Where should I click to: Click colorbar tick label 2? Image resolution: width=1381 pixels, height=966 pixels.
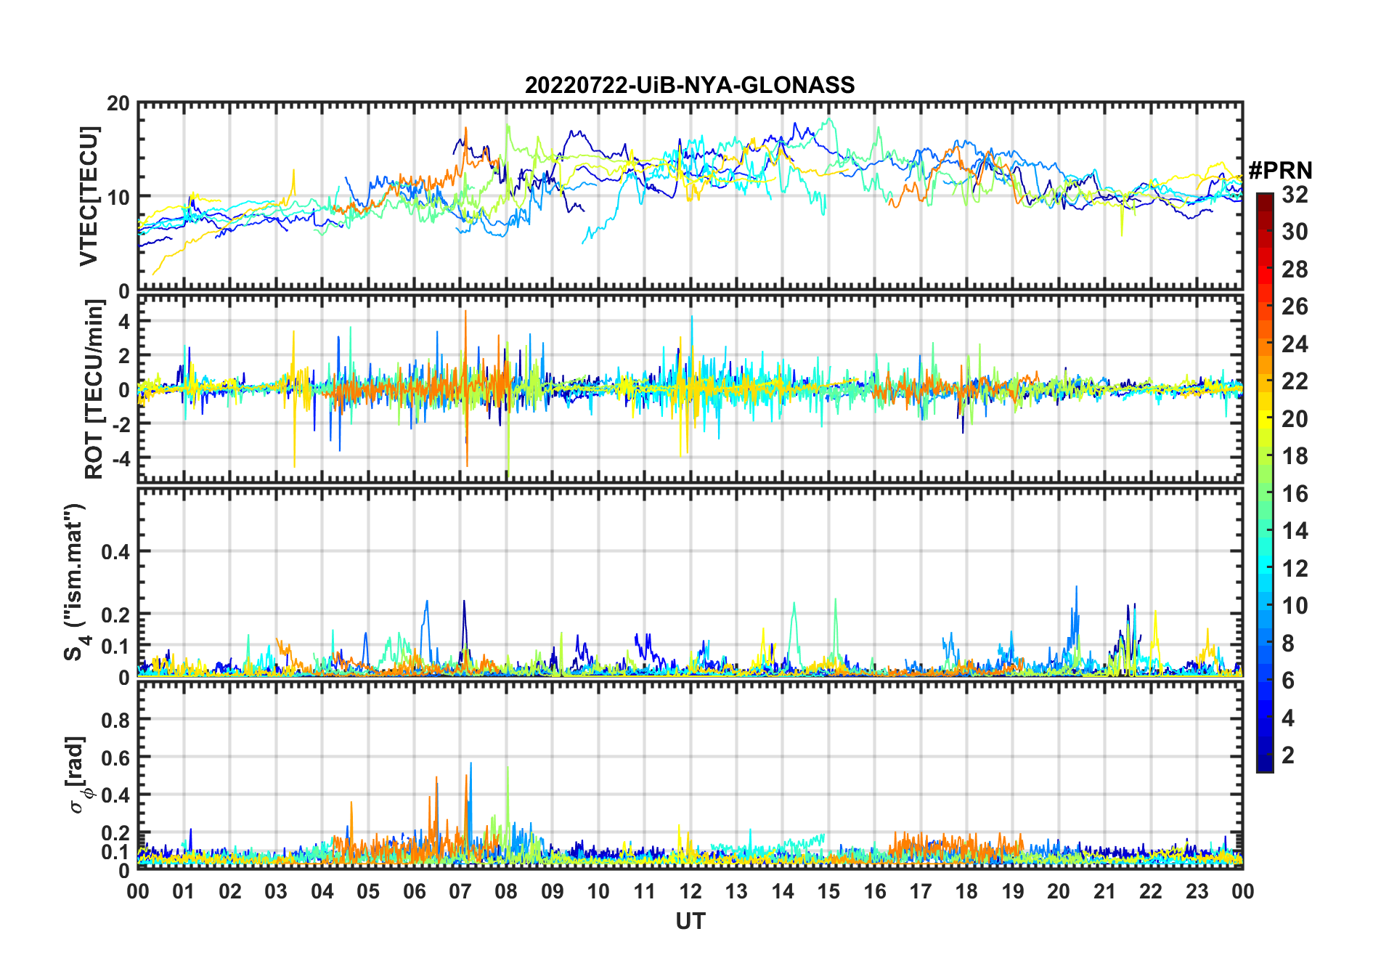[1288, 755]
